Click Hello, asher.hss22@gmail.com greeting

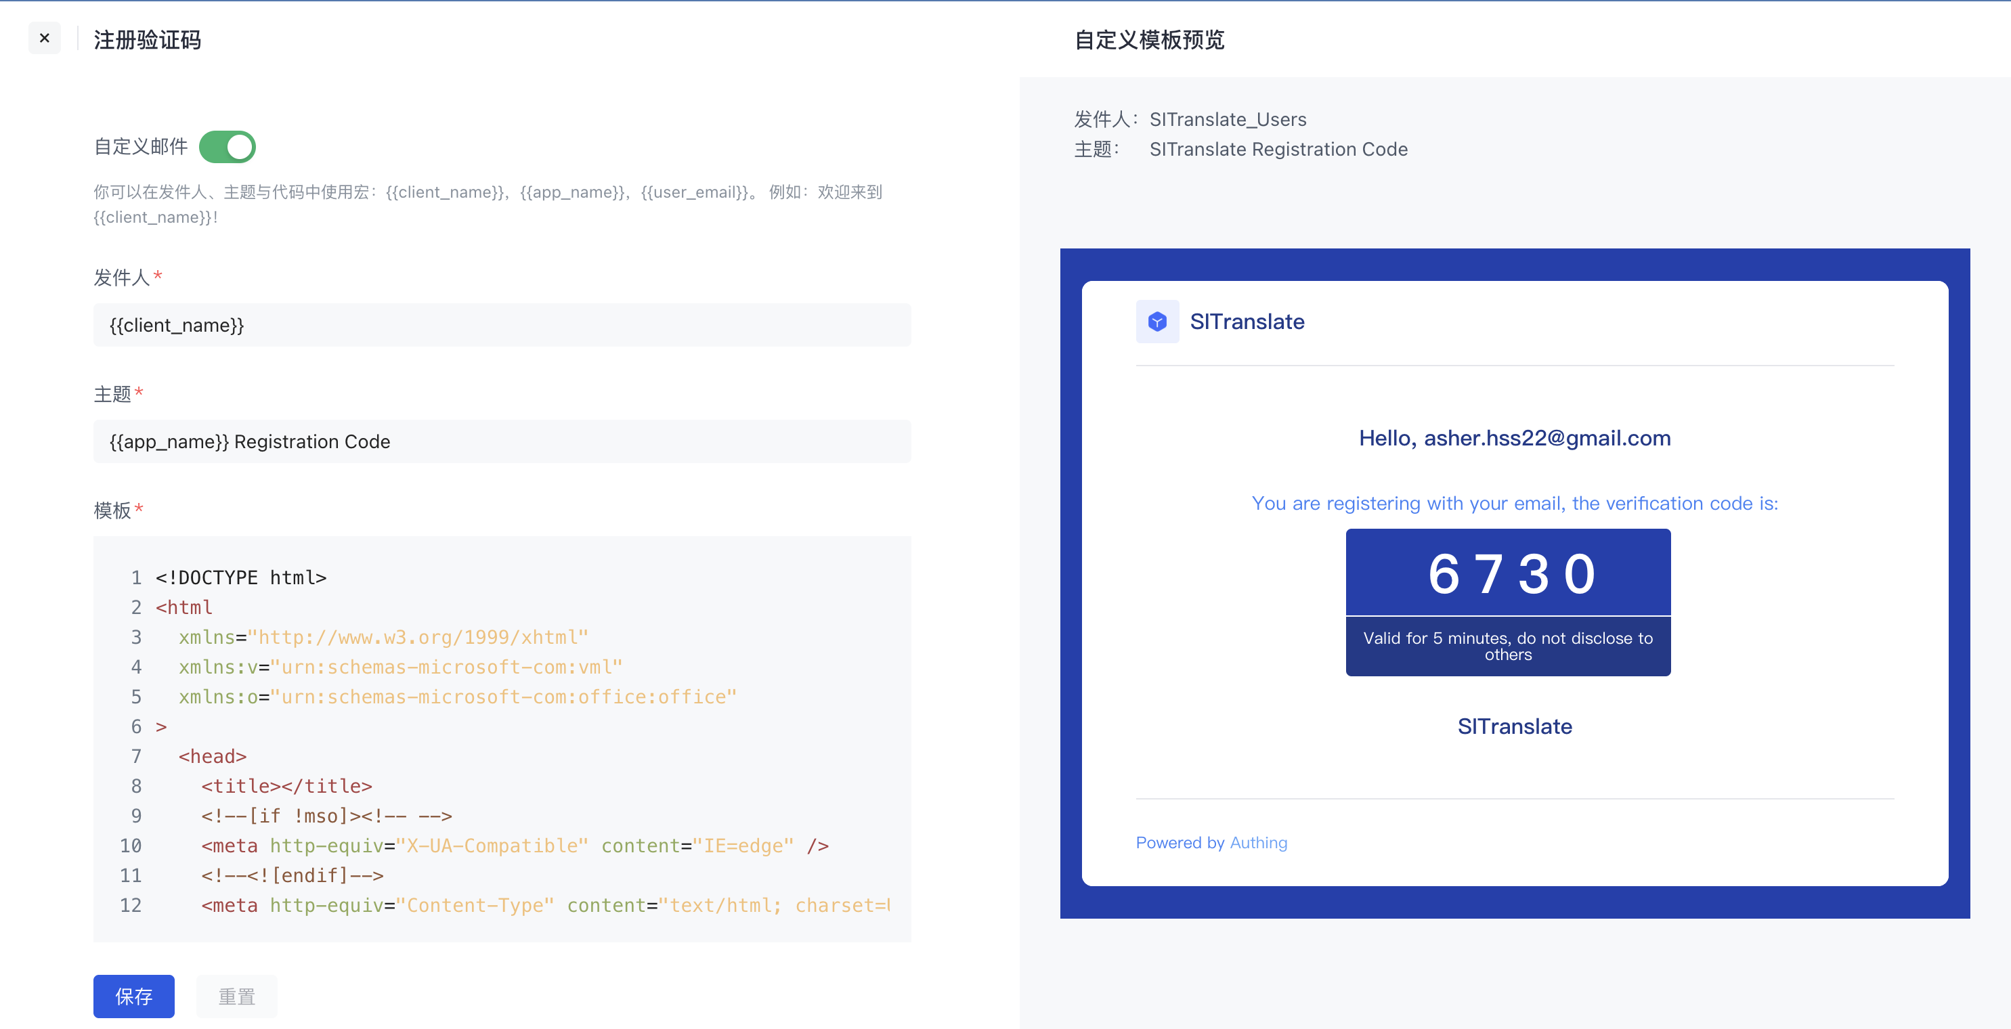[1515, 438]
